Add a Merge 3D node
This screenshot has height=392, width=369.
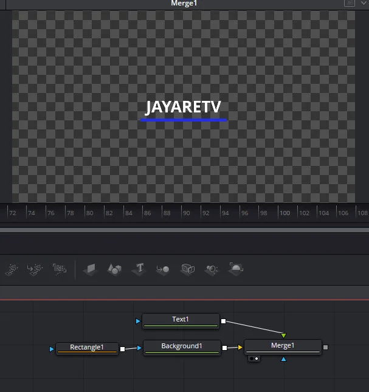point(163,269)
